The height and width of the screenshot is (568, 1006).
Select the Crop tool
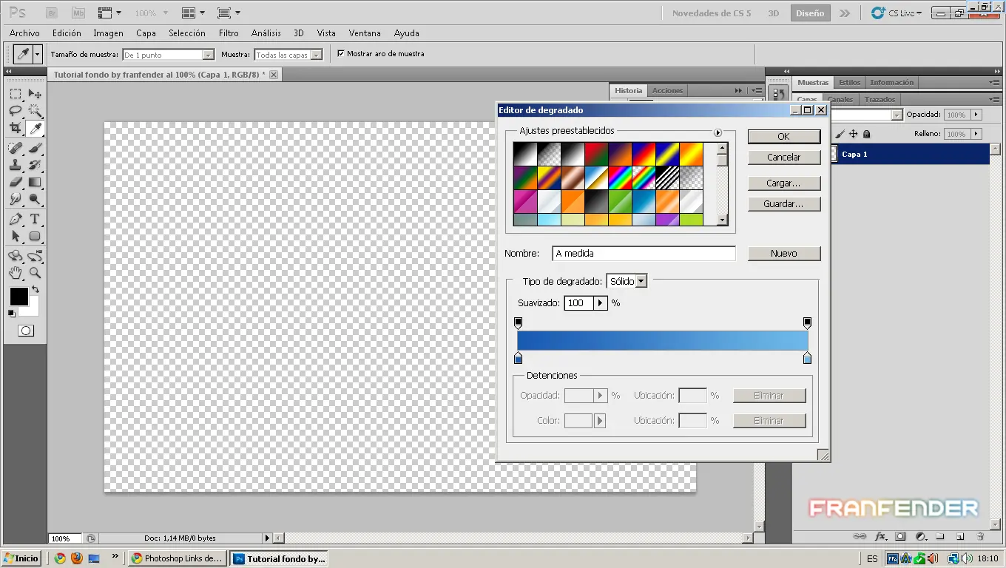[16, 129]
